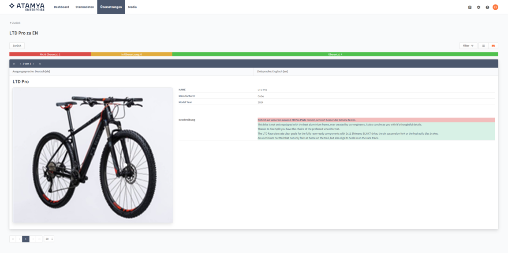Click the '1 von 1' record counter
The image size is (508, 253).
coord(27,64)
